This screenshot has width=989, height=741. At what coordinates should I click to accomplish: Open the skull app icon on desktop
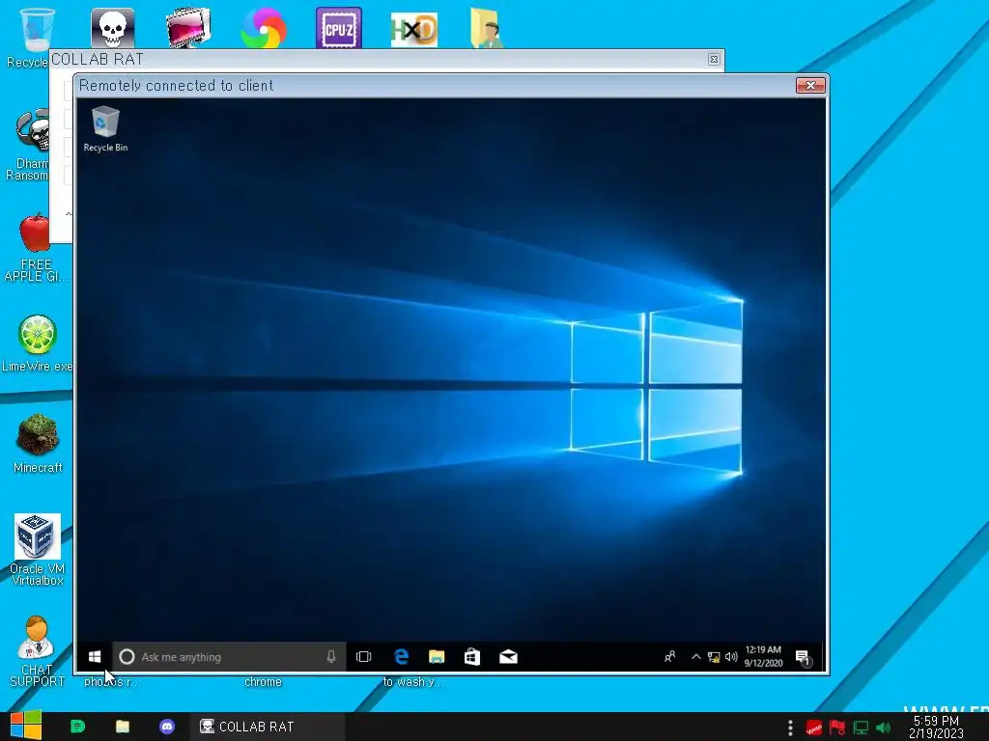coord(112,28)
